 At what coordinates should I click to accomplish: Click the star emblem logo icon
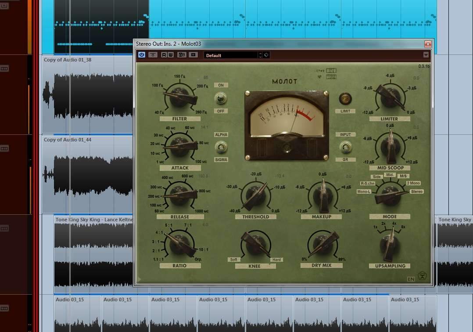pos(422,277)
